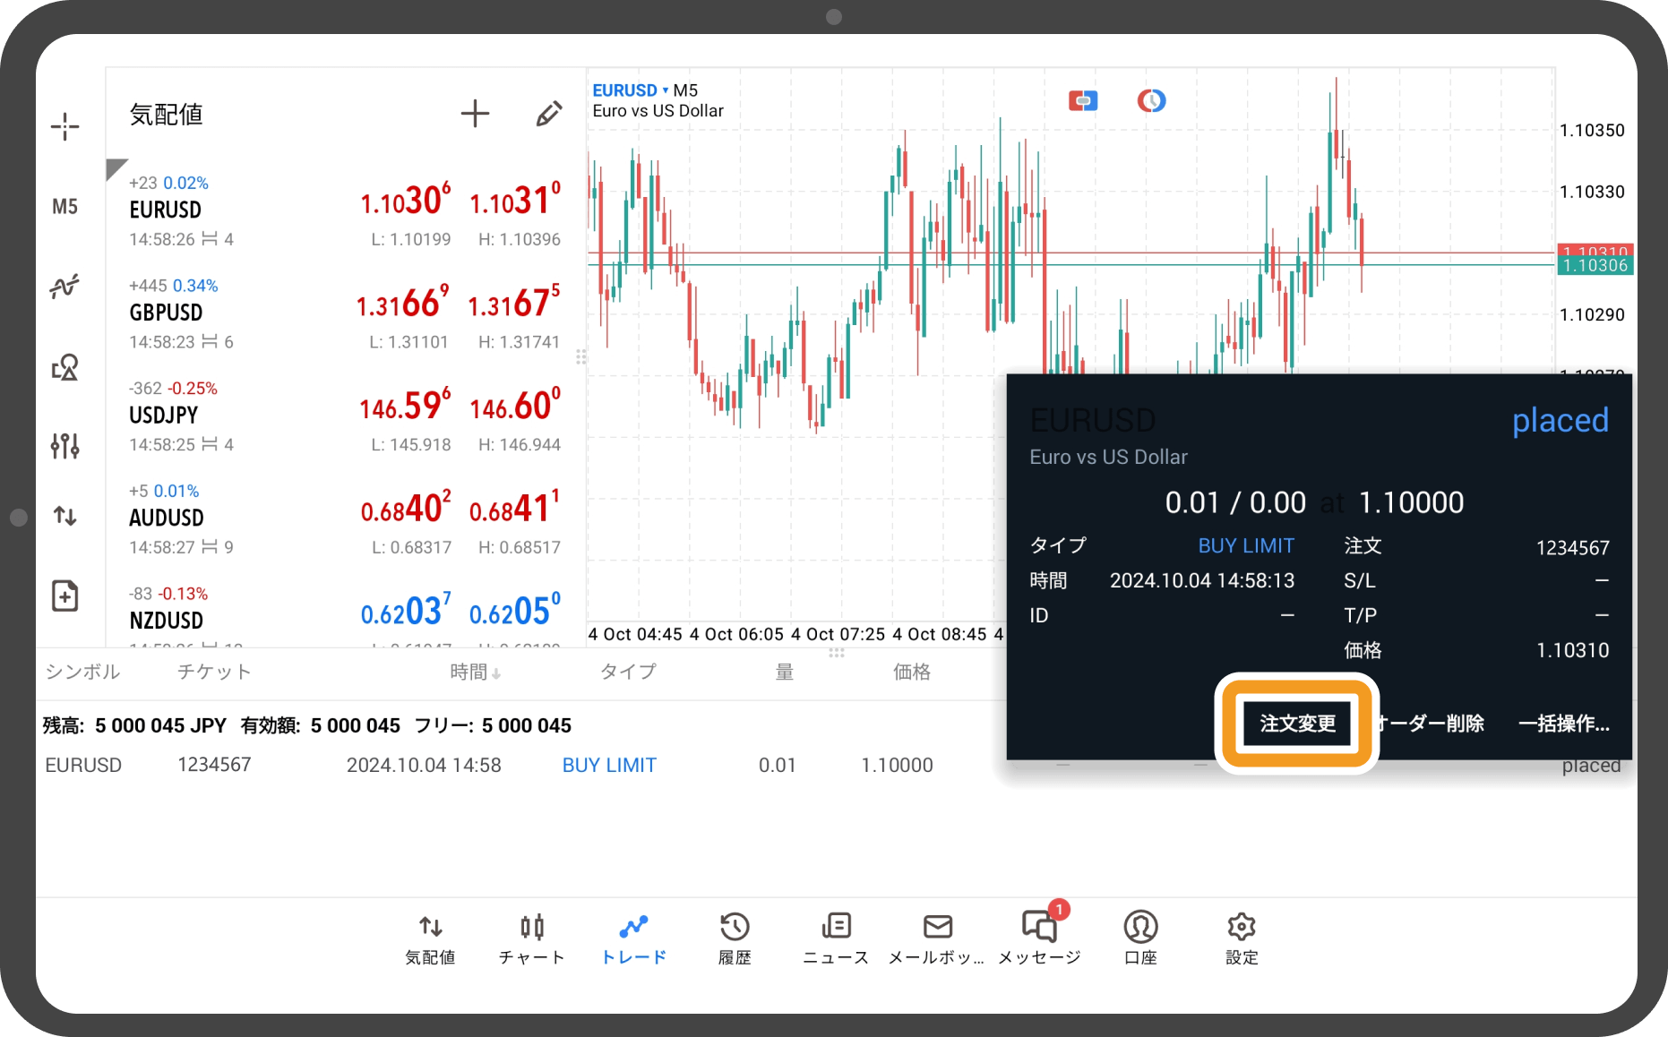This screenshot has height=1037, width=1668.
Task: Tap NZDUSD ask price 0.62050
Action: pyautogui.click(x=515, y=611)
